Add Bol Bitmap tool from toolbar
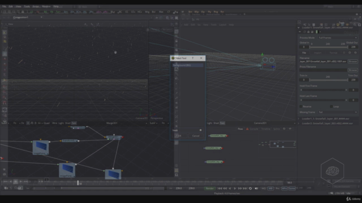This screenshot has height=203, width=362. pos(154,12)
